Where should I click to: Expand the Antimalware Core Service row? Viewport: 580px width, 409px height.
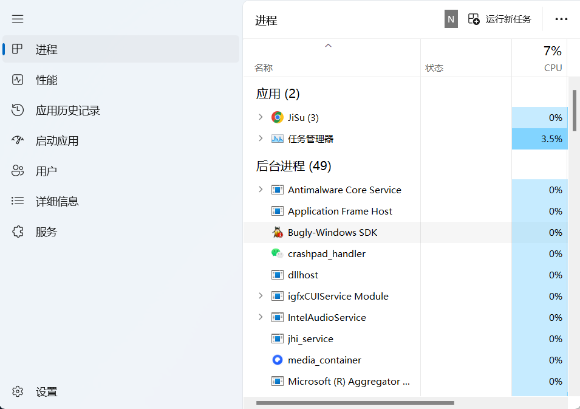[x=261, y=190]
